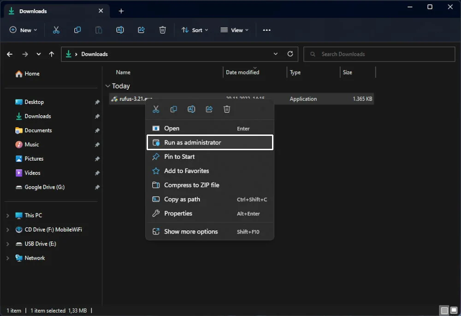Open the Sort dropdown in toolbar
461x316 pixels.
pos(195,30)
